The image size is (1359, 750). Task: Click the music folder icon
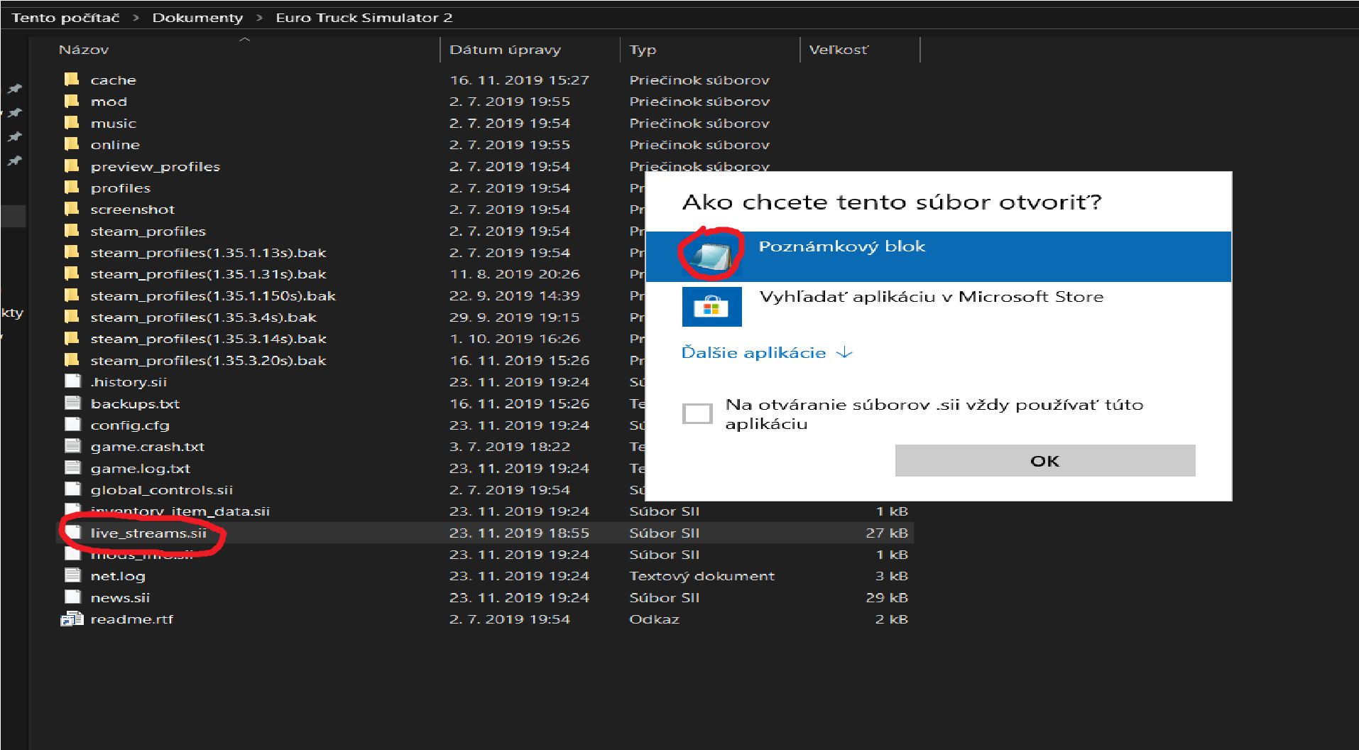pyautogui.click(x=72, y=123)
